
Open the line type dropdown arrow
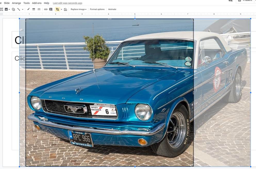pyautogui.click(x=23, y=10)
